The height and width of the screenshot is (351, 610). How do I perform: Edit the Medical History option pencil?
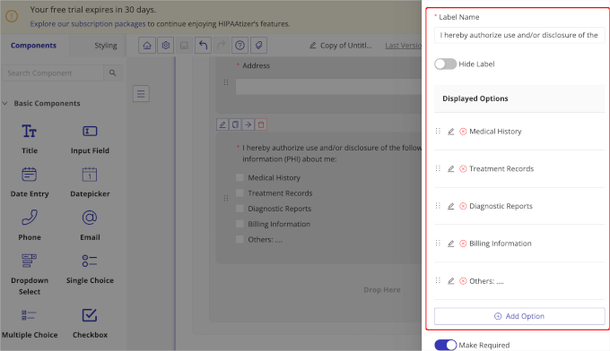[x=451, y=132]
